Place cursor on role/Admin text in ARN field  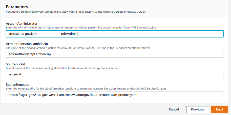point(69,34)
